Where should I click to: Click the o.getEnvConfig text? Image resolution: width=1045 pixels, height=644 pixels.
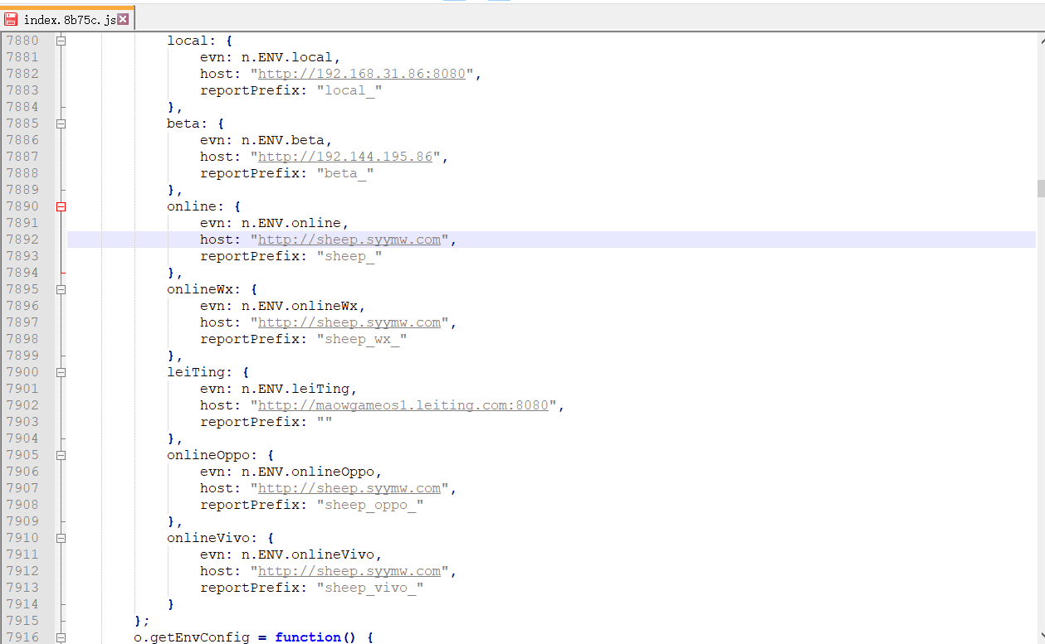pyautogui.click(x=192, y=637)
